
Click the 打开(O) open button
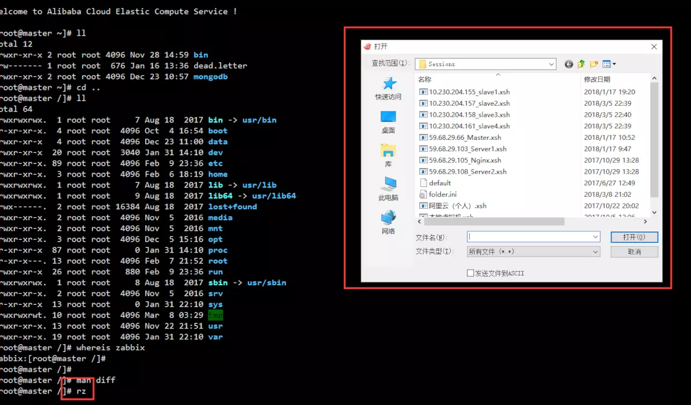634,236
